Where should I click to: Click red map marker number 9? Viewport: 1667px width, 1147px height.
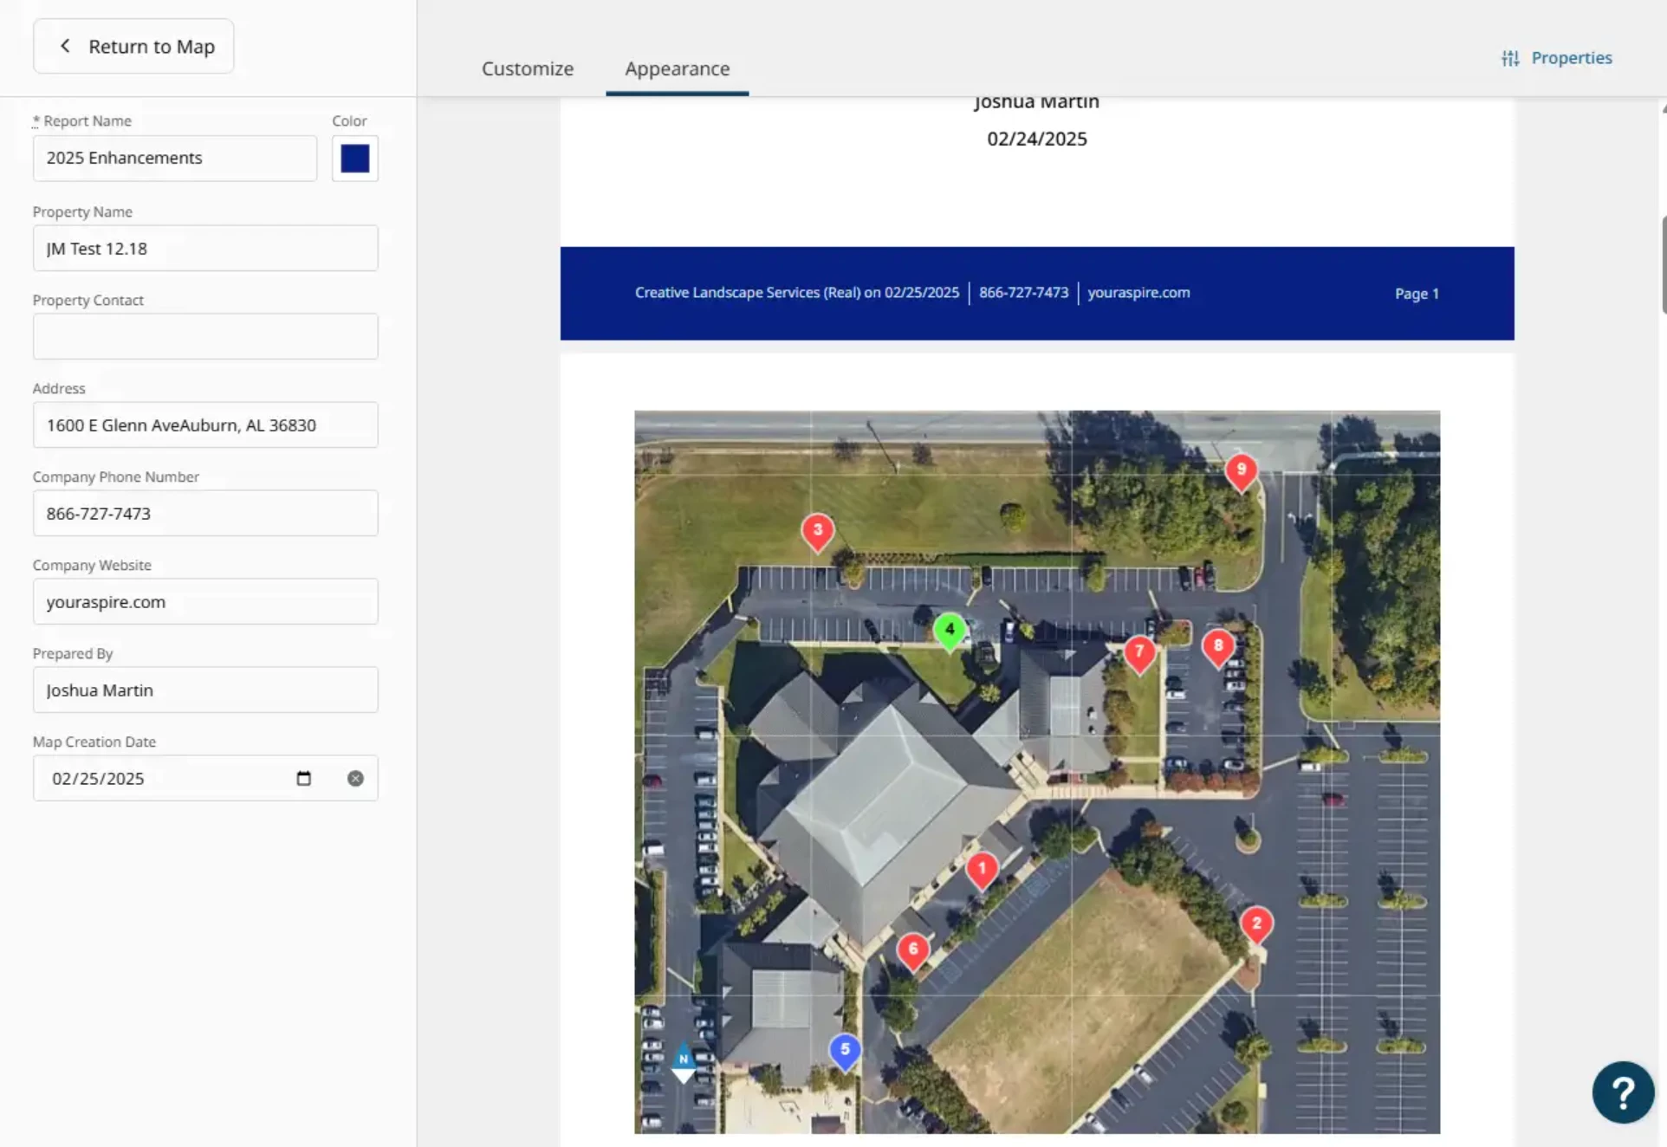(1241, 470)
